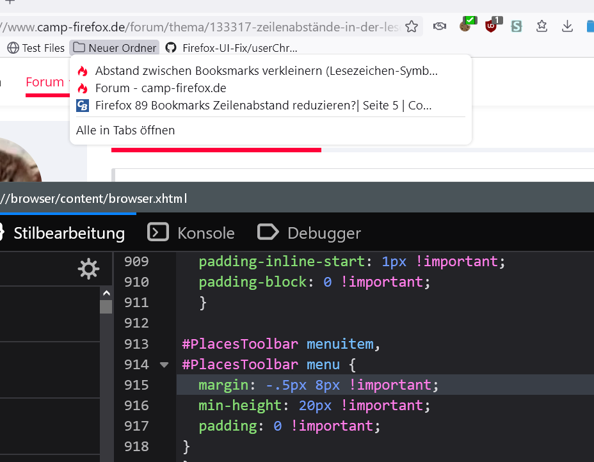Image resolution: width=594 pixels, height=462 pixels.
Task: Open the Downloads panel
Action: pyautogui.click(x=567, y=27)
